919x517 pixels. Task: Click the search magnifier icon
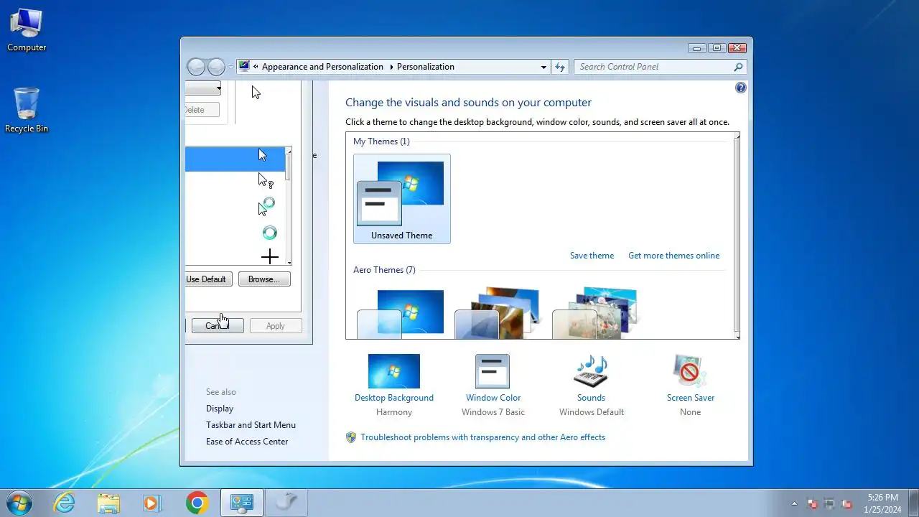coord(738,67)
